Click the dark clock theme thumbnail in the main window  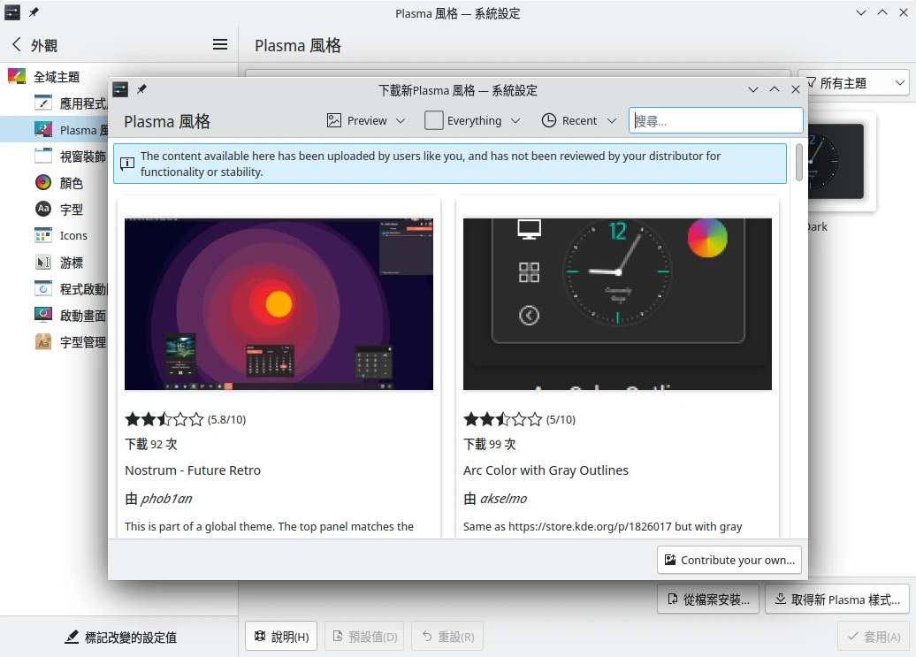(836, 161)
